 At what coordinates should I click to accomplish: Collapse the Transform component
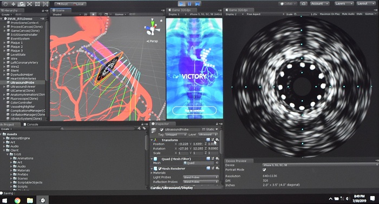152,140
